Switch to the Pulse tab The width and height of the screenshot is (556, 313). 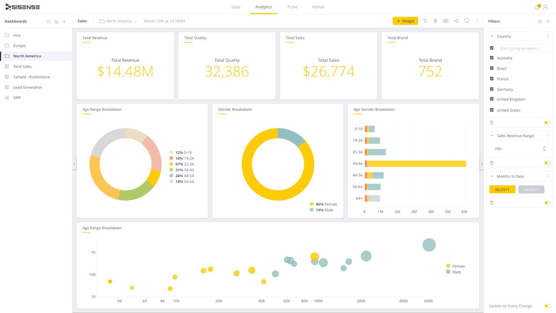click(292, 7)
